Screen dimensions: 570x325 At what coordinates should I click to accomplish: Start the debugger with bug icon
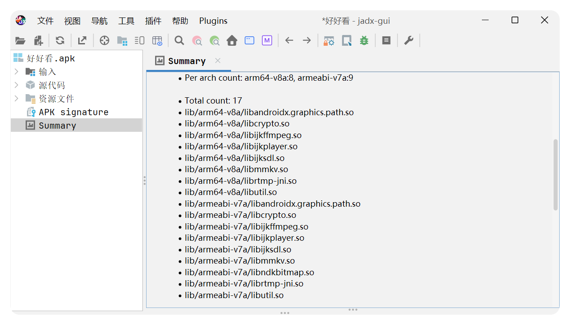[x=364, y=41]
